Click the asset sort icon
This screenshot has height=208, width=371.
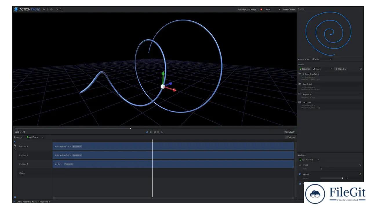click(x=361, y=69)
